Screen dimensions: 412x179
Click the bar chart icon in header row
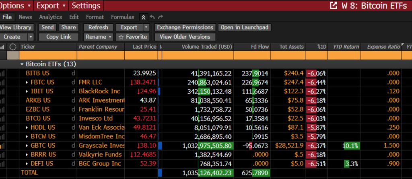click(x=2, y=47)
